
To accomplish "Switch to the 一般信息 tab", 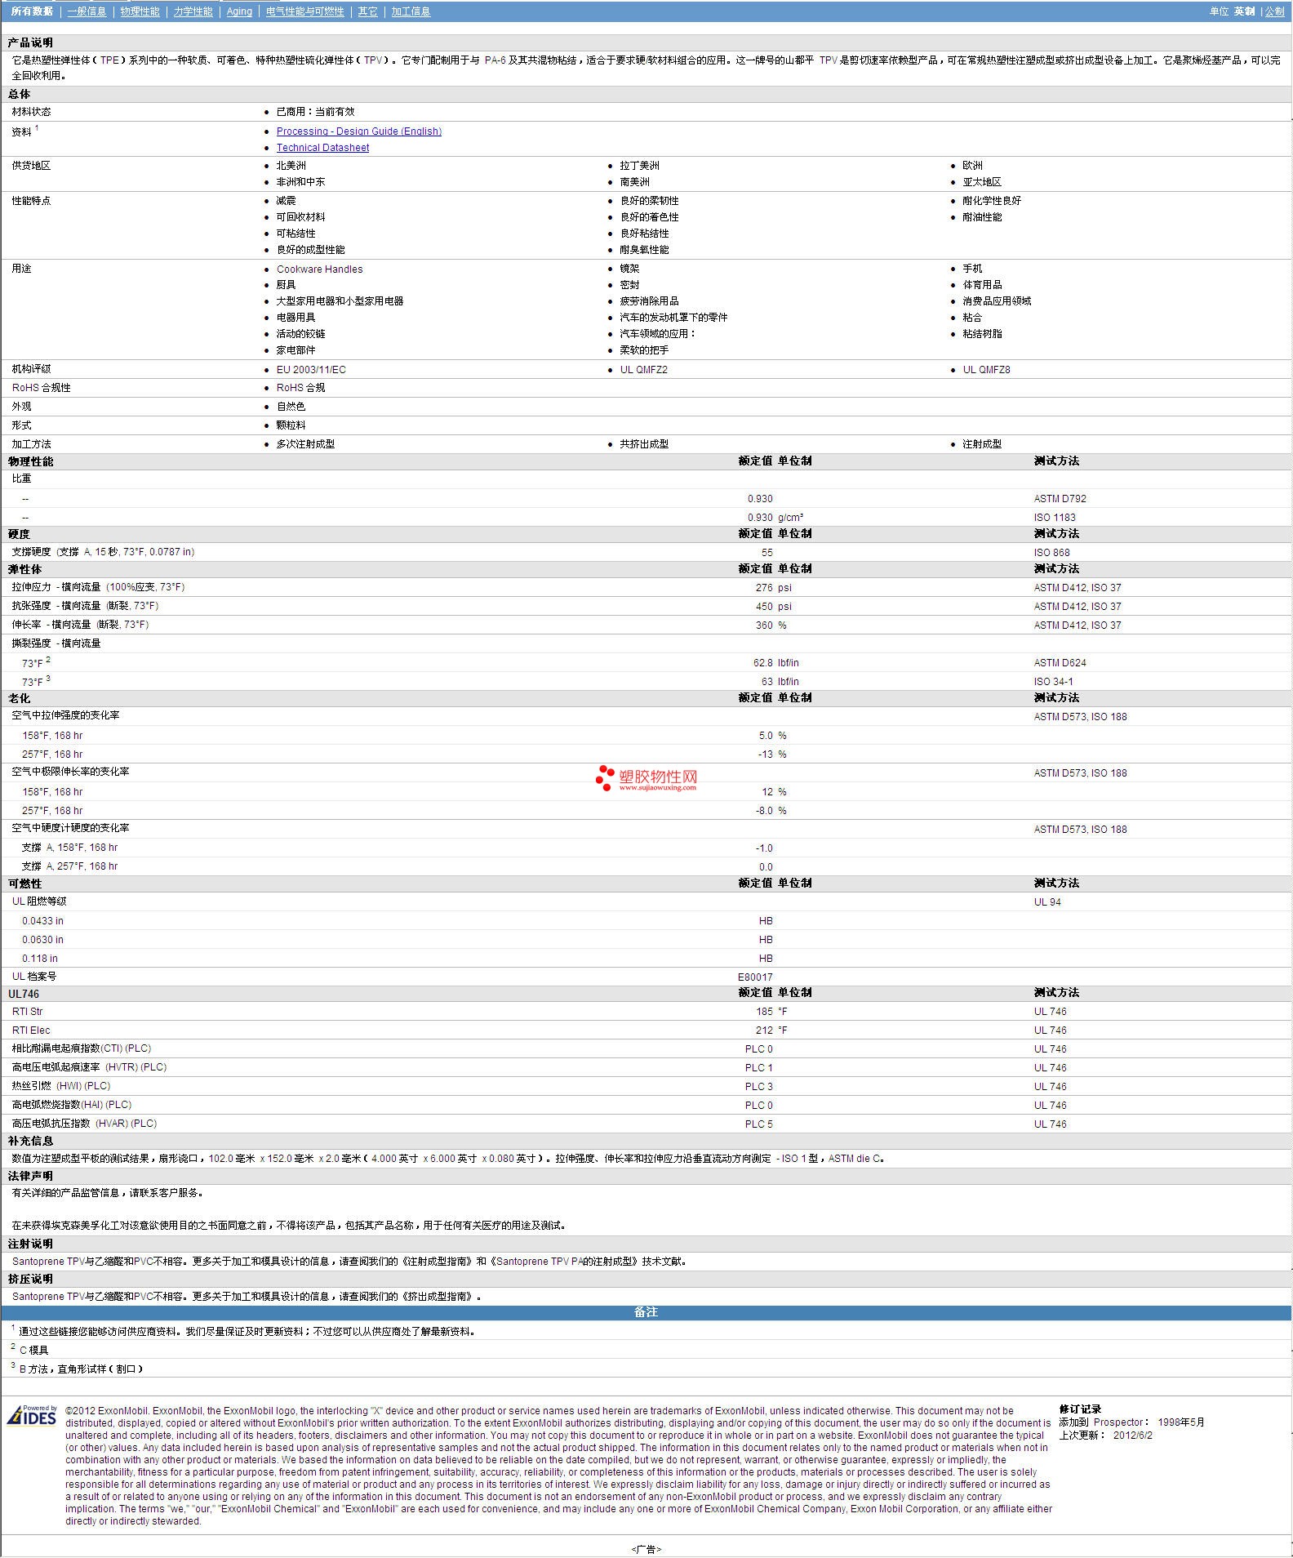I will tap(87, 11).
